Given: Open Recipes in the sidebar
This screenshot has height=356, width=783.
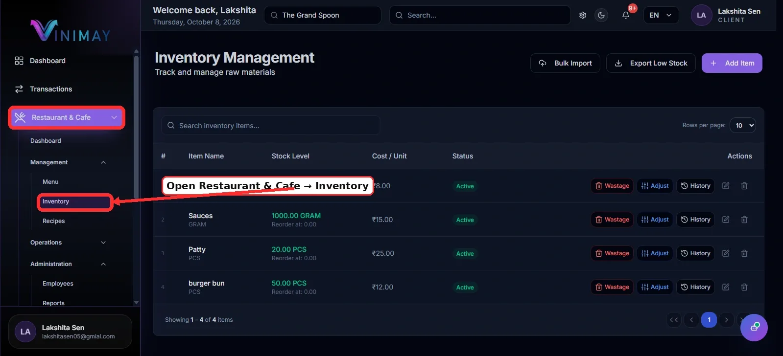Looking at the screenshot, I should (54, 221).
